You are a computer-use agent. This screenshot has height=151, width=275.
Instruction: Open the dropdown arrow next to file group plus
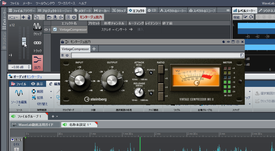coord(57,116)
